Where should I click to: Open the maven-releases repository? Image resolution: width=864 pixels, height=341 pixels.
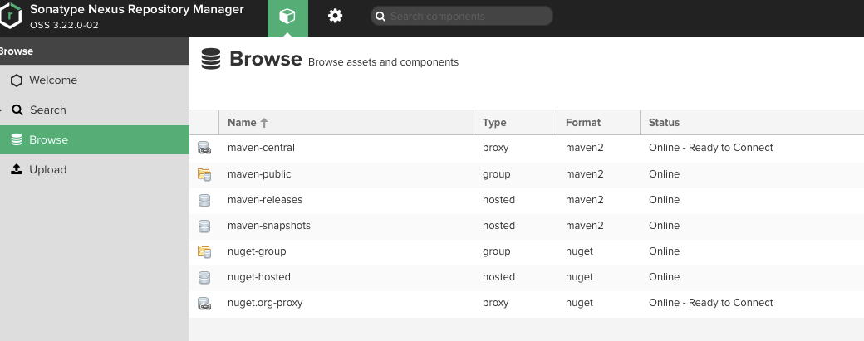pos(265,200)
